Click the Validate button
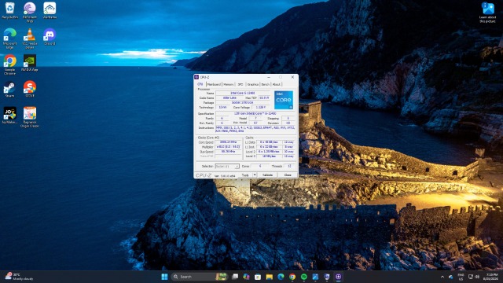Screen dimensions: 503x283 click(267, 175)
